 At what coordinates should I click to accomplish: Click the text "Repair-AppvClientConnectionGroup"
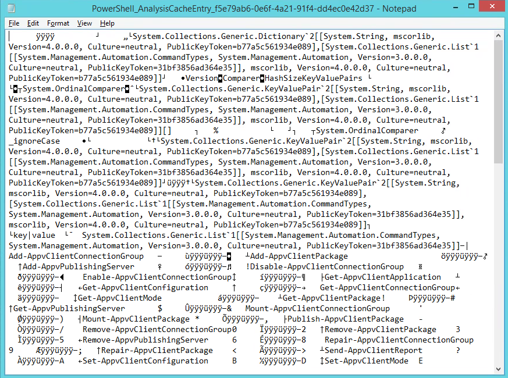click(399, 340)
